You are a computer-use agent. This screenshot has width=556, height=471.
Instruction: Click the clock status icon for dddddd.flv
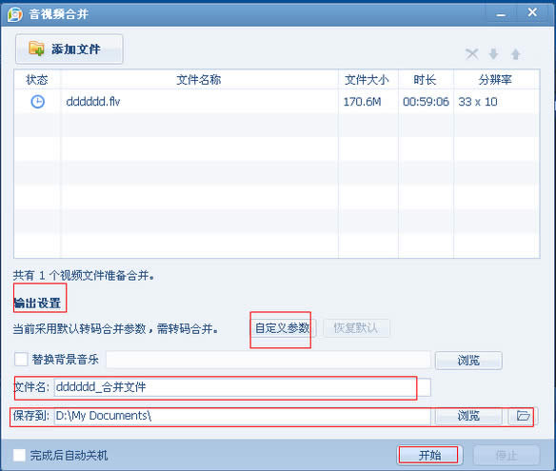(37, 102)
